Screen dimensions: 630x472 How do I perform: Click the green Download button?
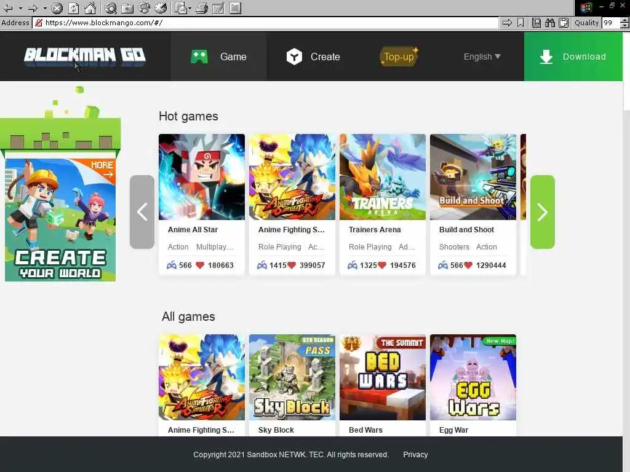[x=573, y=57]
